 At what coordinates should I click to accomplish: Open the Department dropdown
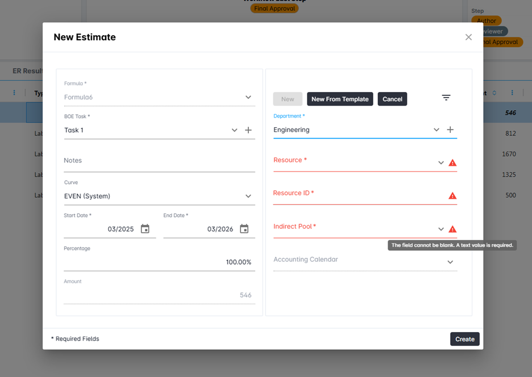436,129
